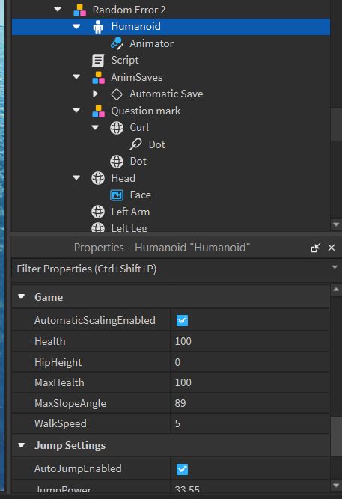Screen dimensions: 342x499
Task: Click the Health property label
Action: pos(50,341)
